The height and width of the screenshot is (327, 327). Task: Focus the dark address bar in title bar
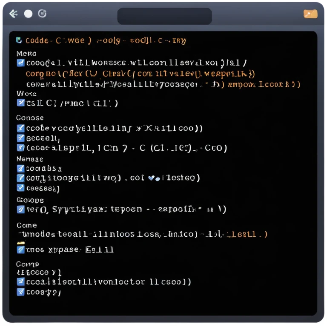point(164,16)
